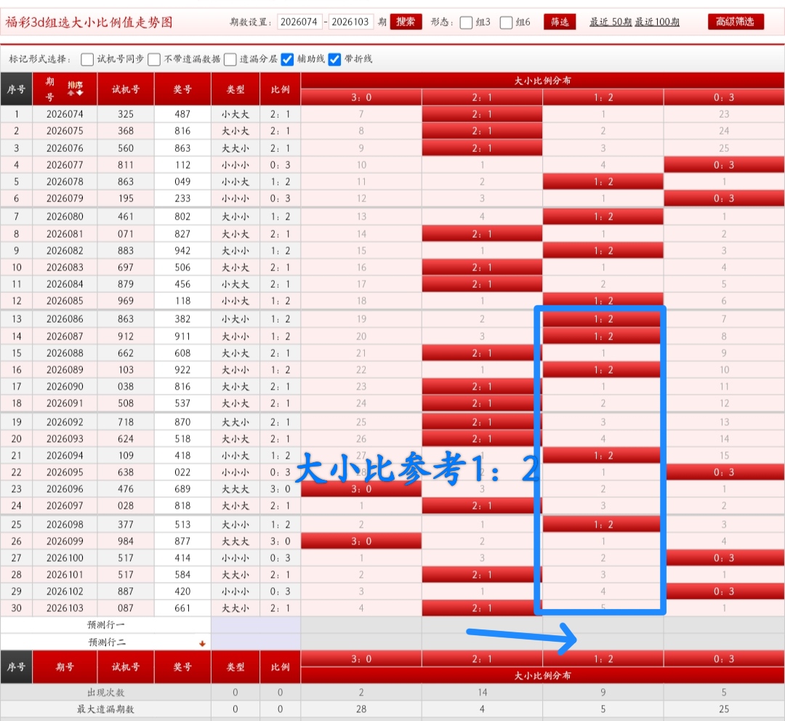Click 0:3 marker in row 2026102

coord(724,592)
